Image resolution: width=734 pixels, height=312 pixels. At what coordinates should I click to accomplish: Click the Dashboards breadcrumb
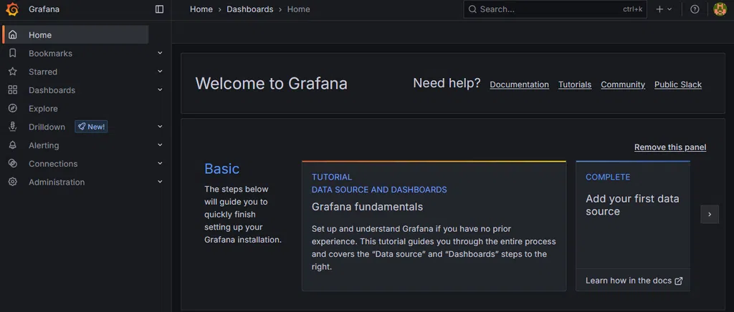coord(250,9)
